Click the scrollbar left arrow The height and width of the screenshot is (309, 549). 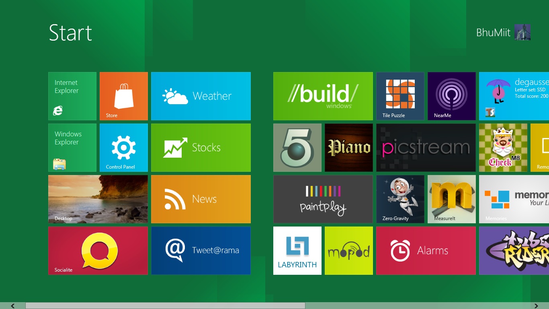[x=13, y=306]
